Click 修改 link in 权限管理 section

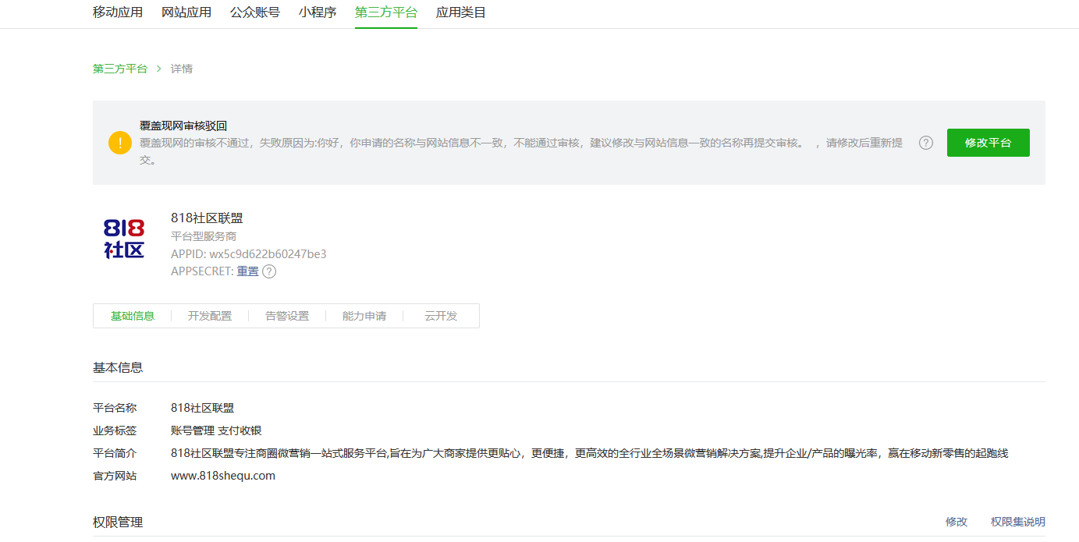point(957,522)
